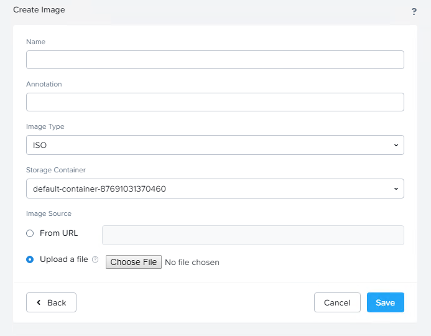The image size is (431, 336).
Task: Click the Image Type dropdown arrow
Action: 396,145
